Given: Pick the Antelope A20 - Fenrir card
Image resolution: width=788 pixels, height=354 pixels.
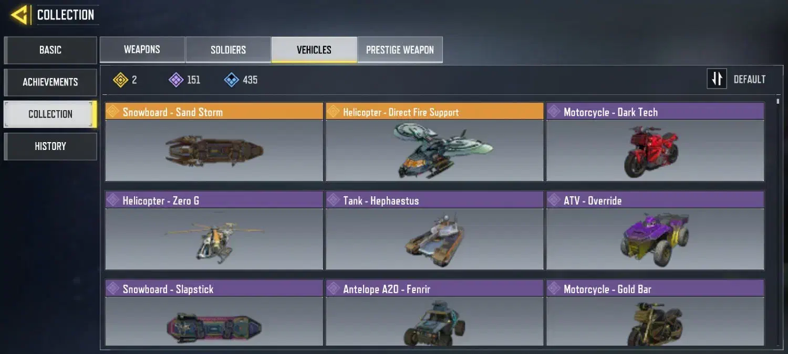Looking at the screenshot, I should tap(434, 313).
